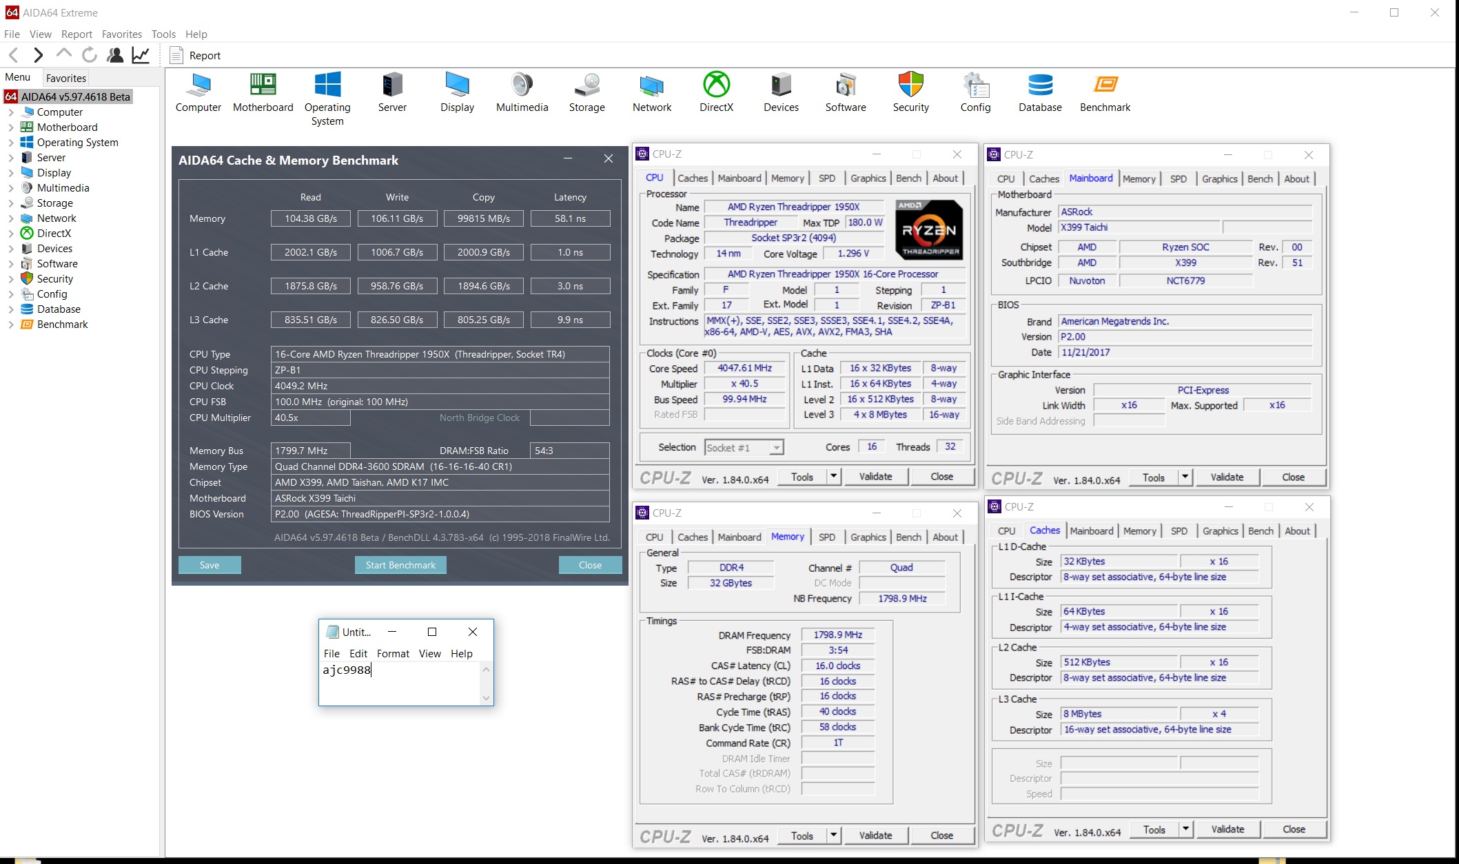Click Close button in CPU-Z Mainboard window

click(x=1293, y=477)
